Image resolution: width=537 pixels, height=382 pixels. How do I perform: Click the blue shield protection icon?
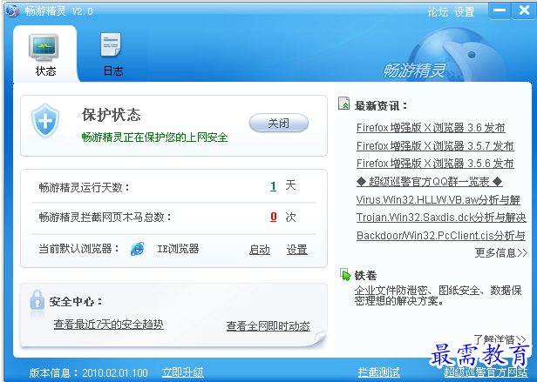point(44,120)
